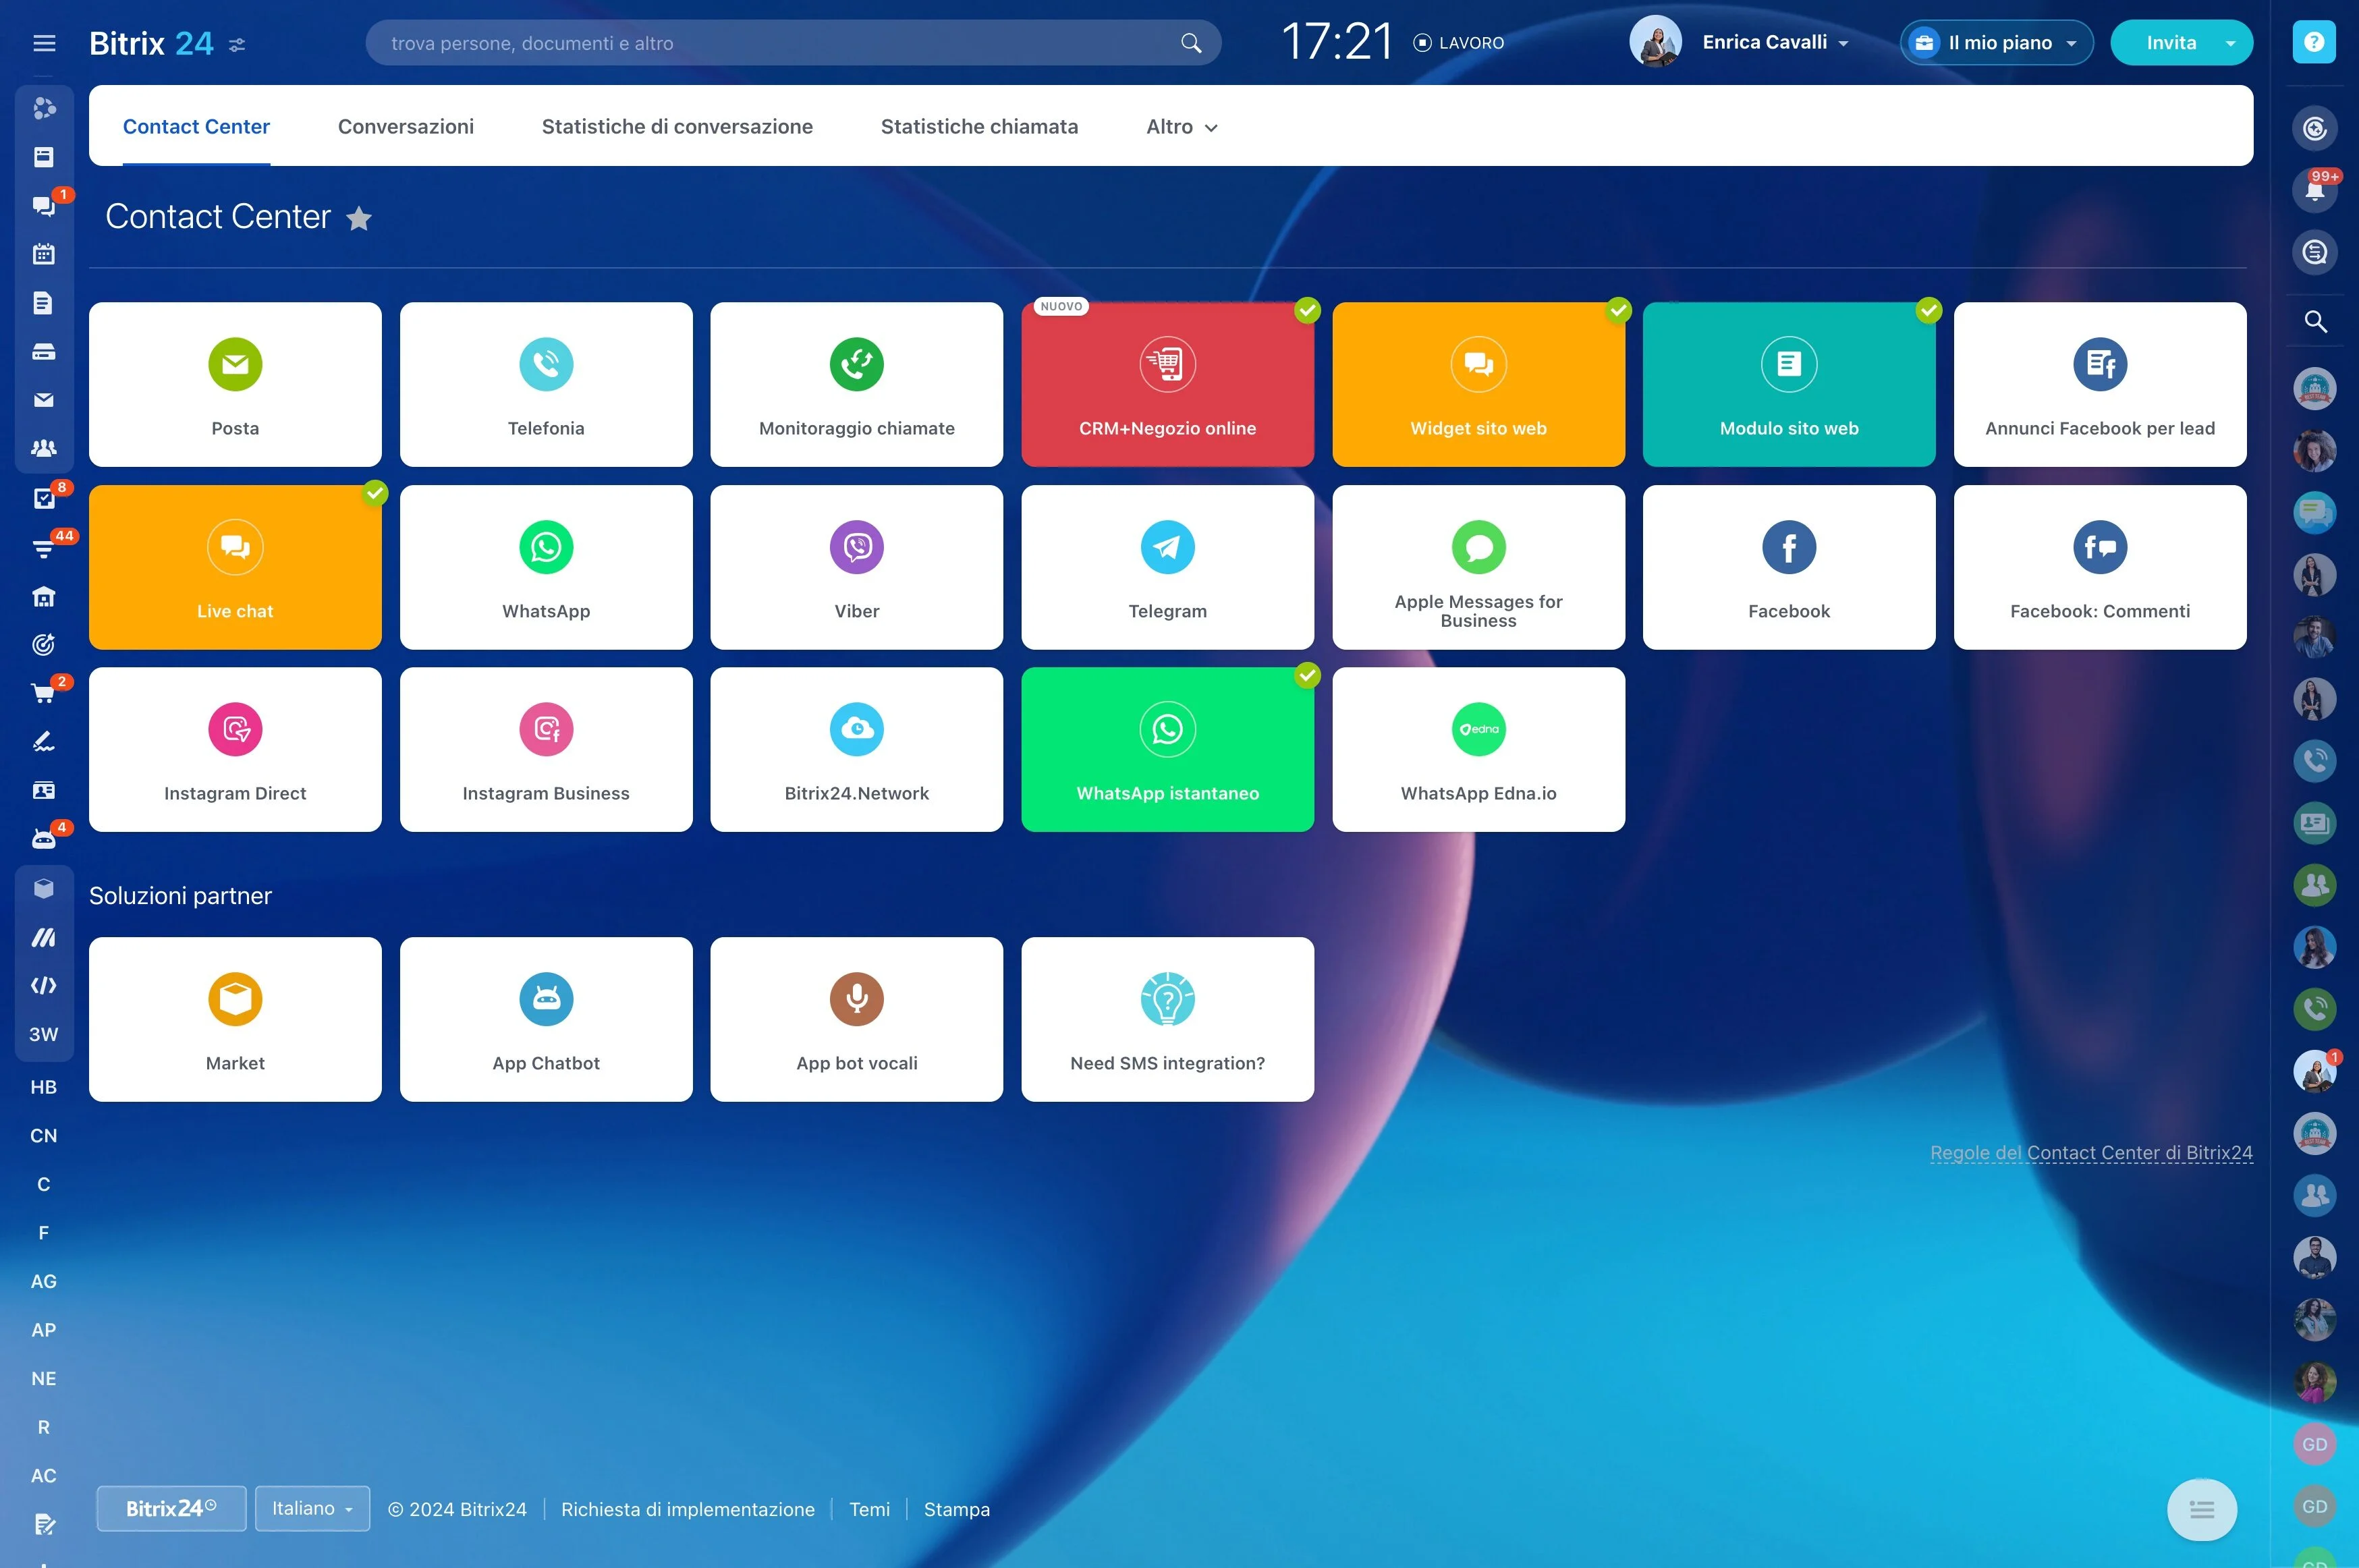Open the Telegram channel tile
This screenshot has height=1568, width=2359.
(x=1168, y=567)
